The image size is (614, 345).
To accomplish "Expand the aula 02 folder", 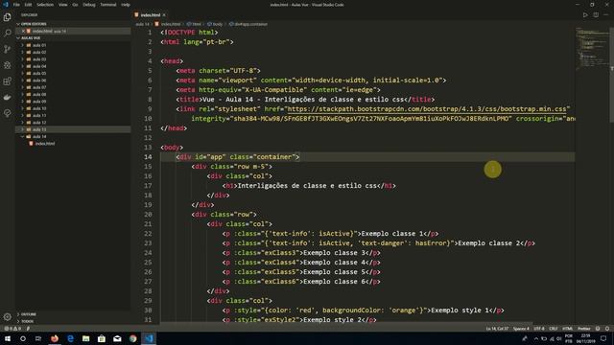I will point(39,52).
